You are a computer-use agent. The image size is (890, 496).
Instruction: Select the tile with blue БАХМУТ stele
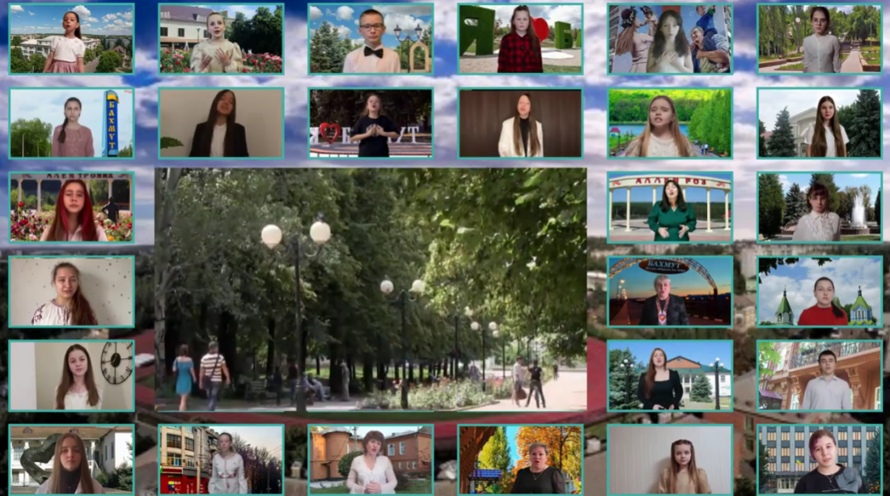coord(71,123)
